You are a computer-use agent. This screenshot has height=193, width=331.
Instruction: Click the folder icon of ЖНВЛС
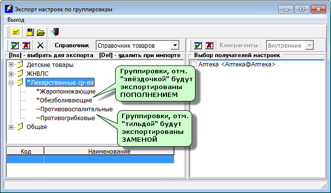click(x=20, y=73)
